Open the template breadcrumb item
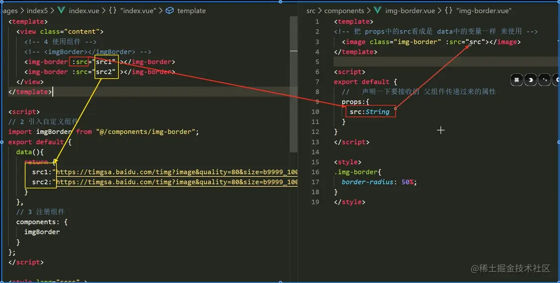This screenshot has width=560, height=283. pyautogui.click(x=192, y=11)
